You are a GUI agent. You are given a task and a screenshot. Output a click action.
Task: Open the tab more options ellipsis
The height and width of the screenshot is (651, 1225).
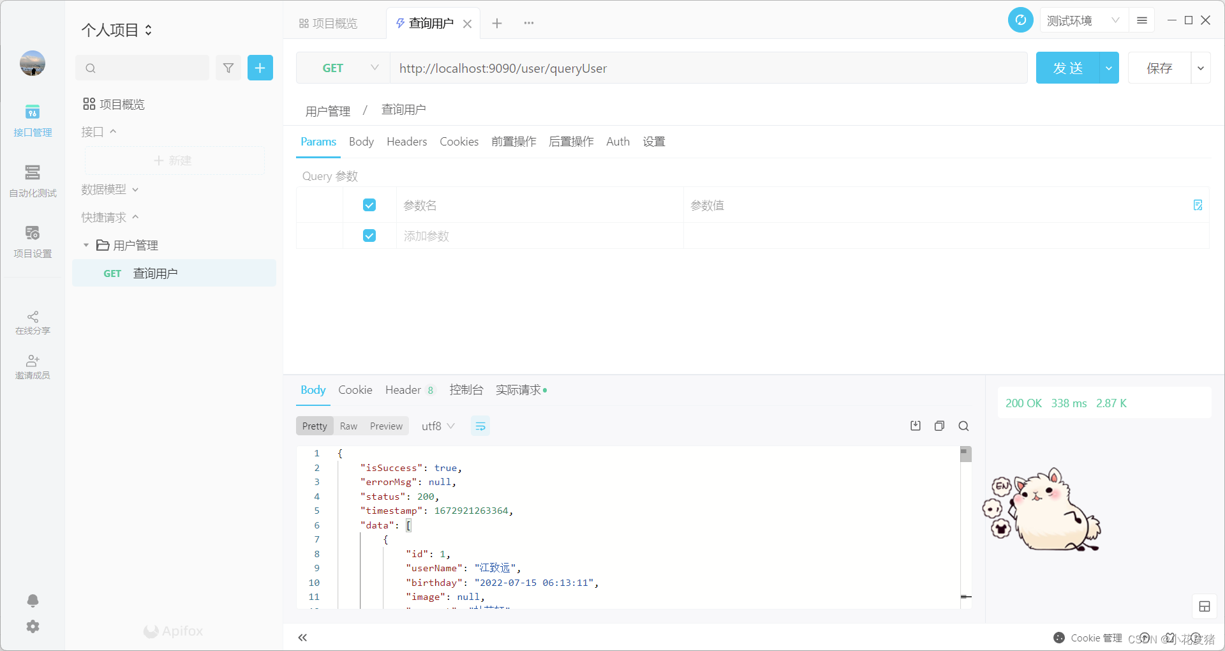[529, 24]
